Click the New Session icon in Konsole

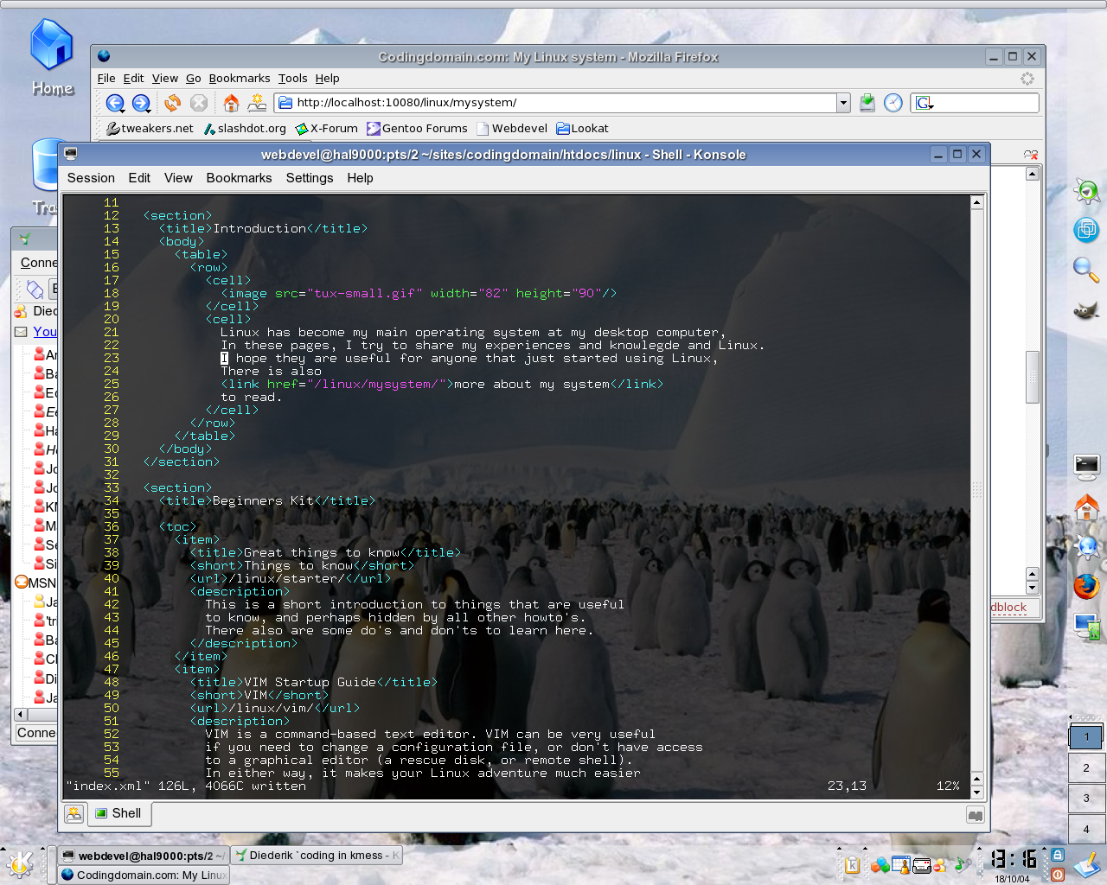[74, 813]
